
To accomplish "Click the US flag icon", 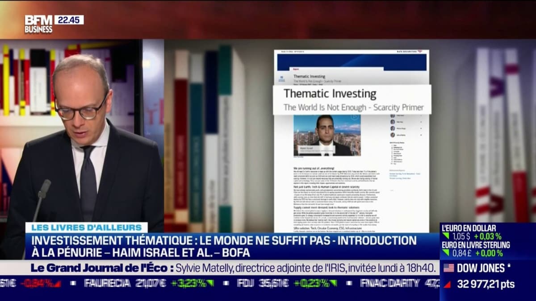I will pyautogui.click(x=448, y=268).
